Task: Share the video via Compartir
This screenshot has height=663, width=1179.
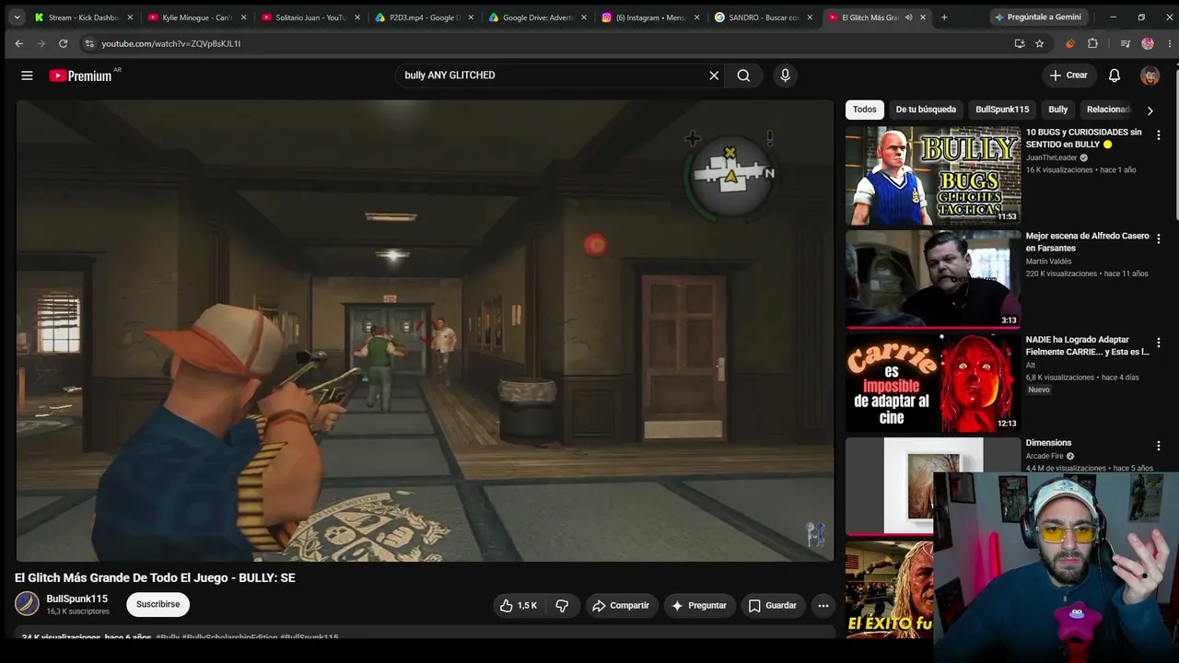Action: pos(621,605)
